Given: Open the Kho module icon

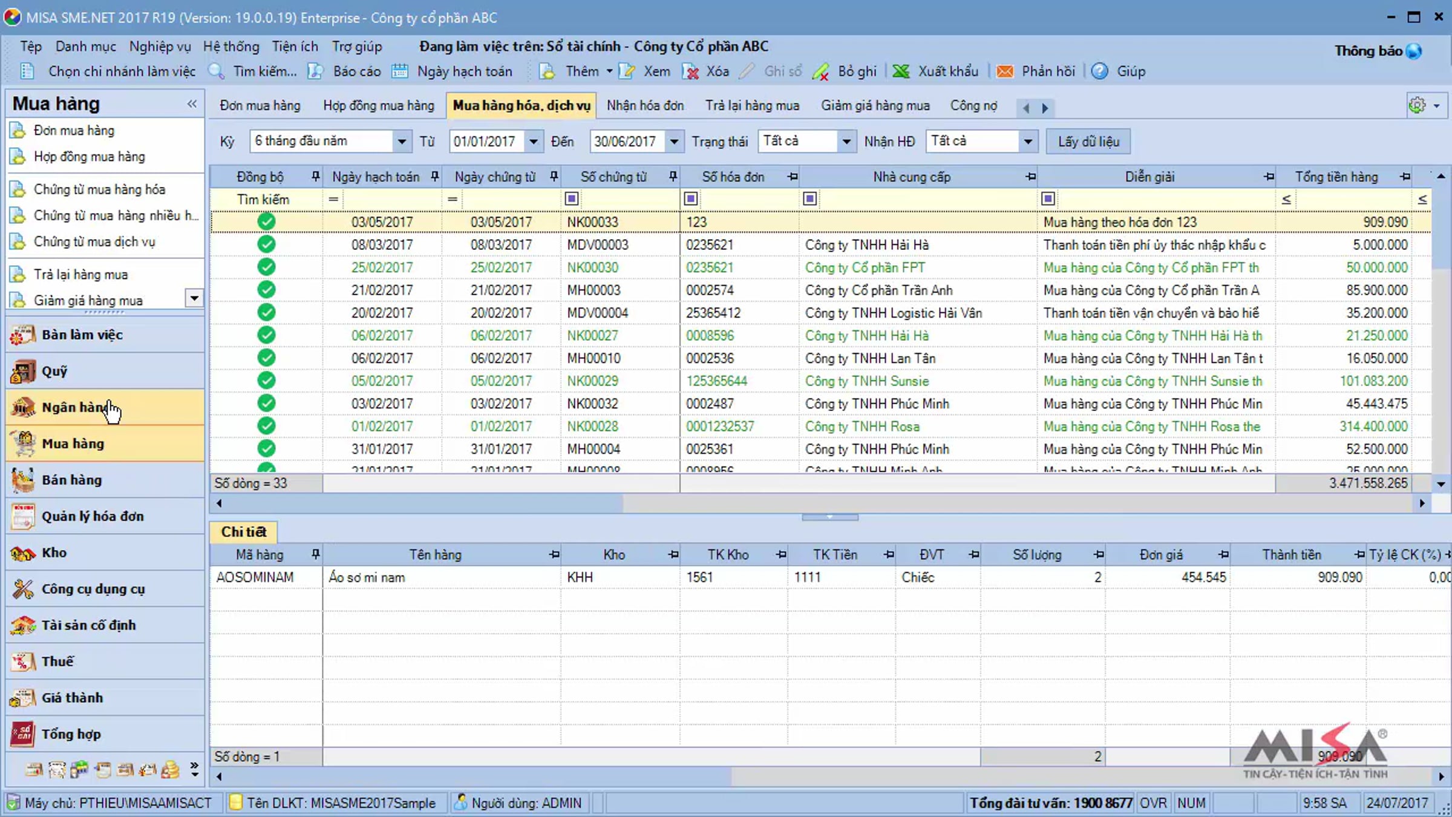Looking at the screenshot, I should 22,553.
